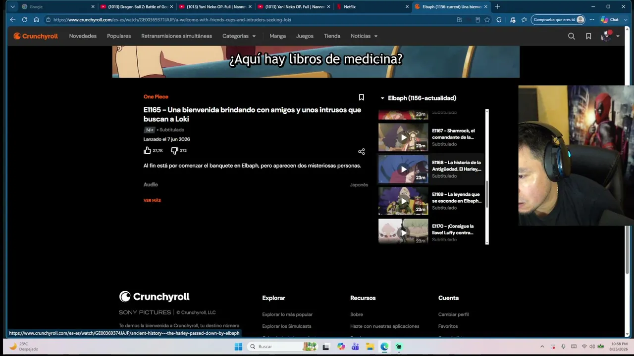634x356 pixels.
Task: Open the tab search chevron button
Action: [x=12, y=6]
